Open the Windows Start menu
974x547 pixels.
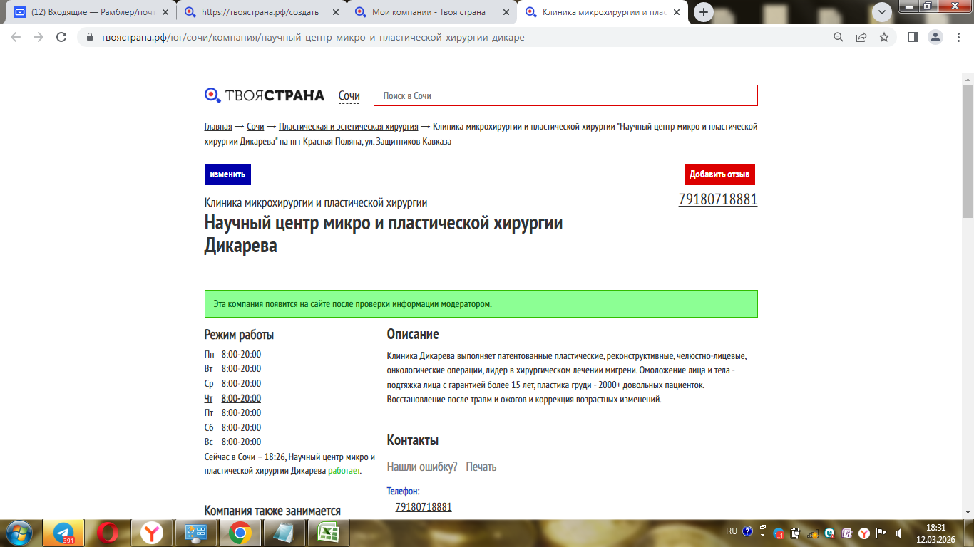point(19,532)
